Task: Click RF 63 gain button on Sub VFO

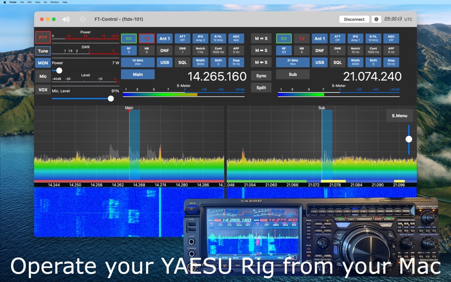Action: [x=284, y=50]
